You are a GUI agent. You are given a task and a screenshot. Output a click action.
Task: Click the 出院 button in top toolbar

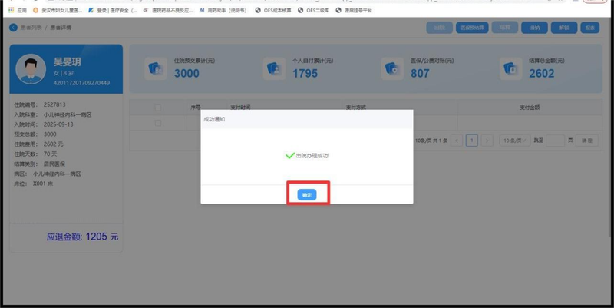pos(439,28)
